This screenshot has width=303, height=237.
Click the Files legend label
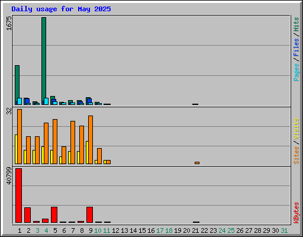tap(296, 47)
